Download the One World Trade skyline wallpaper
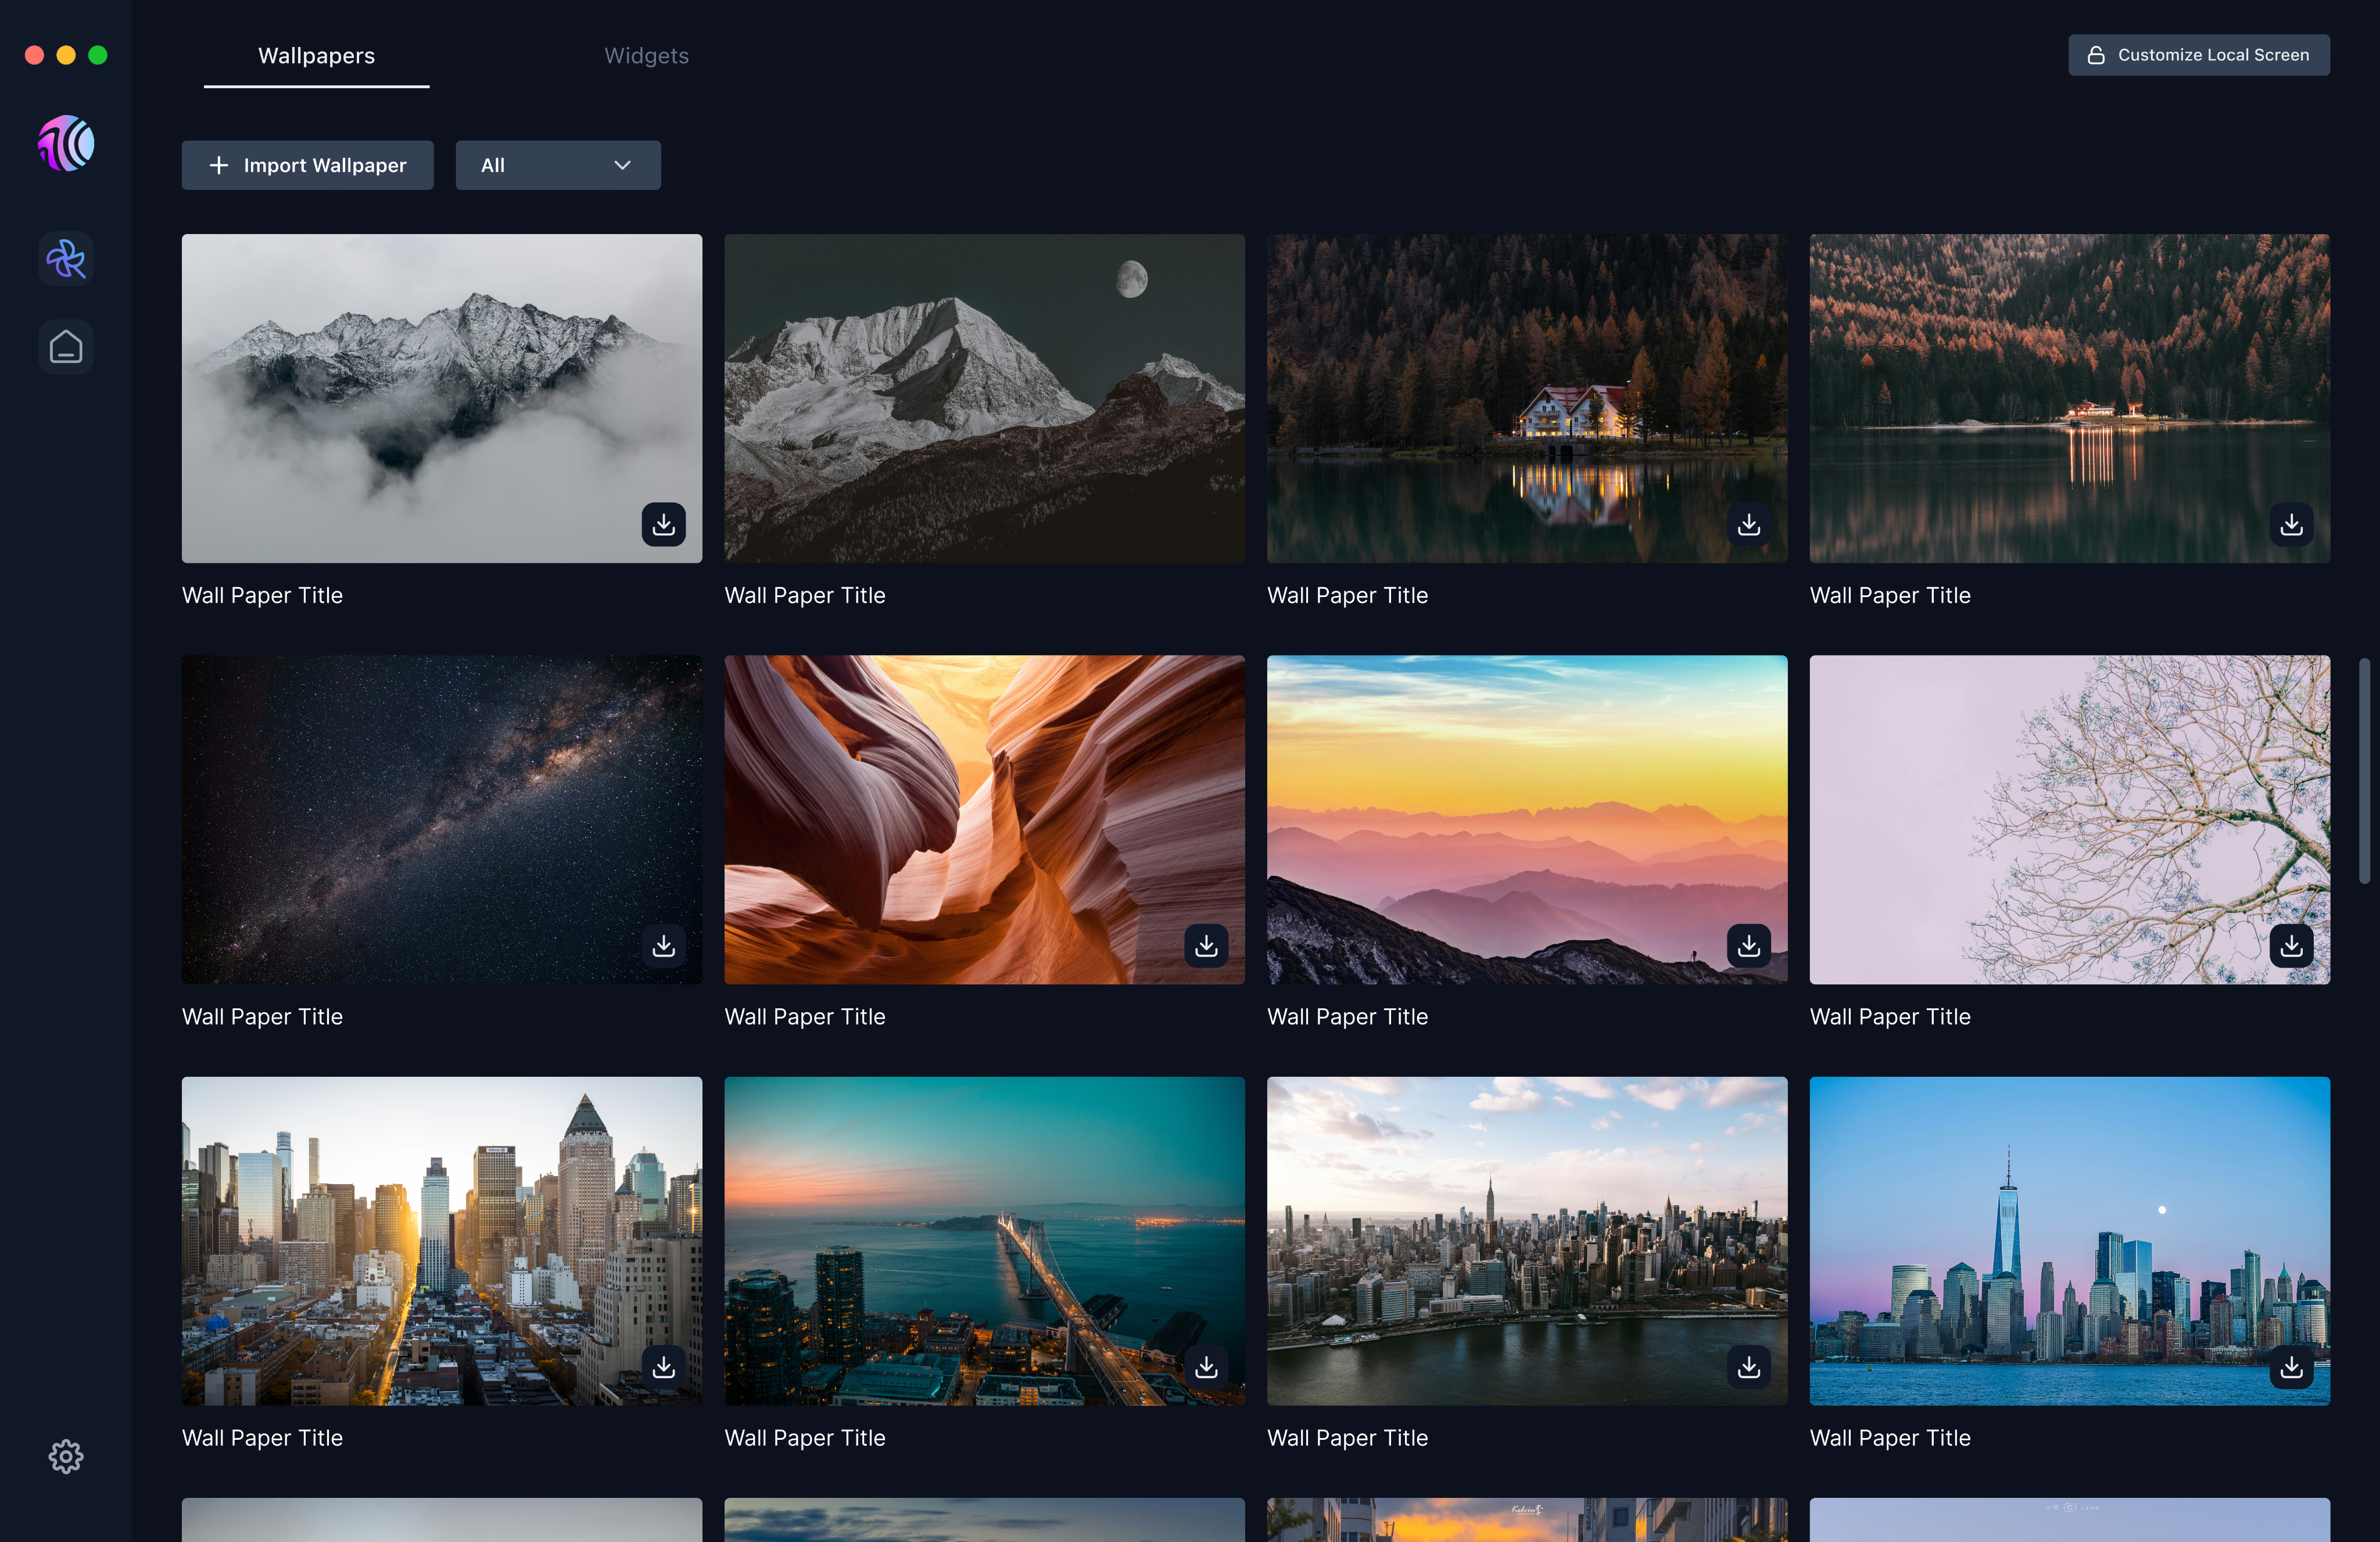This screenshot has height=1542, width=2380. pyautogui.click(x=2291, y=1366)
